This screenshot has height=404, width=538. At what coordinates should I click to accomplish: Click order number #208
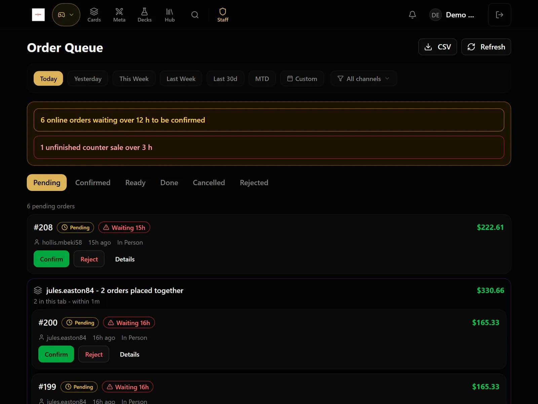click(x=43, y=227)
